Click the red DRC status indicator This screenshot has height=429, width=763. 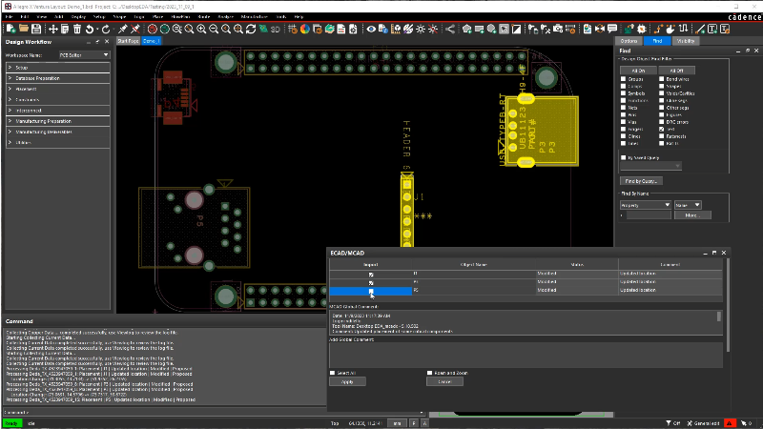[x=730, y=422]
